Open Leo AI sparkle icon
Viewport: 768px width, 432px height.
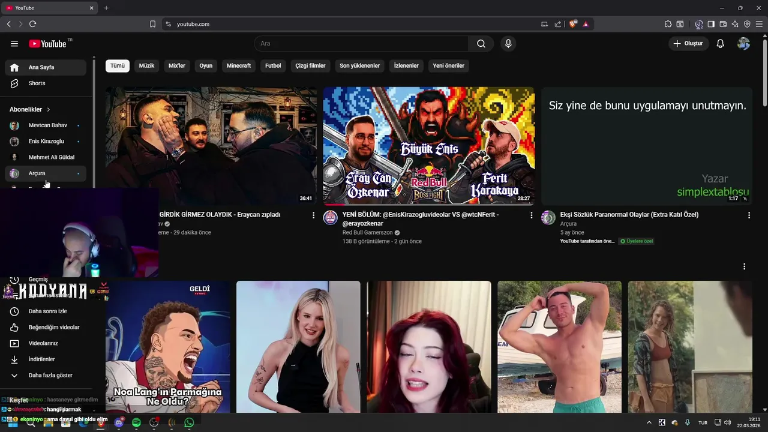click(735, 24)
